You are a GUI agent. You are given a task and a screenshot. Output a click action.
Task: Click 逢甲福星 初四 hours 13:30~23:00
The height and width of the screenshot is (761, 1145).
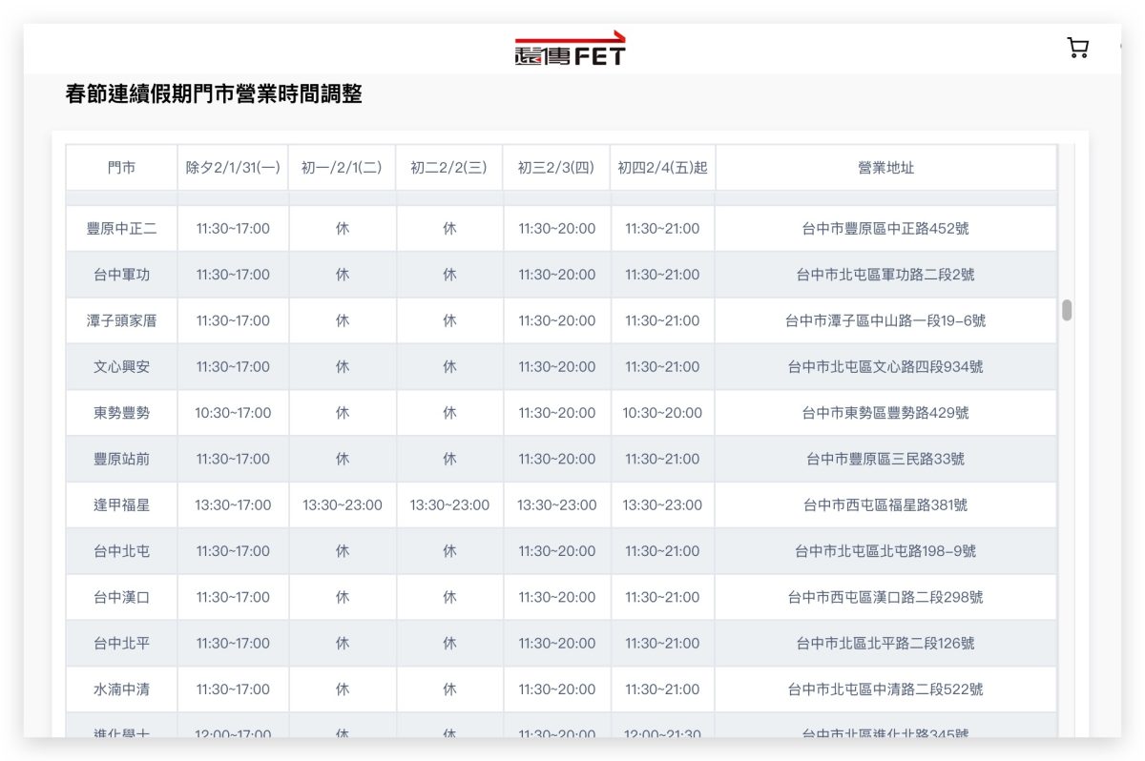pos(662,504)
